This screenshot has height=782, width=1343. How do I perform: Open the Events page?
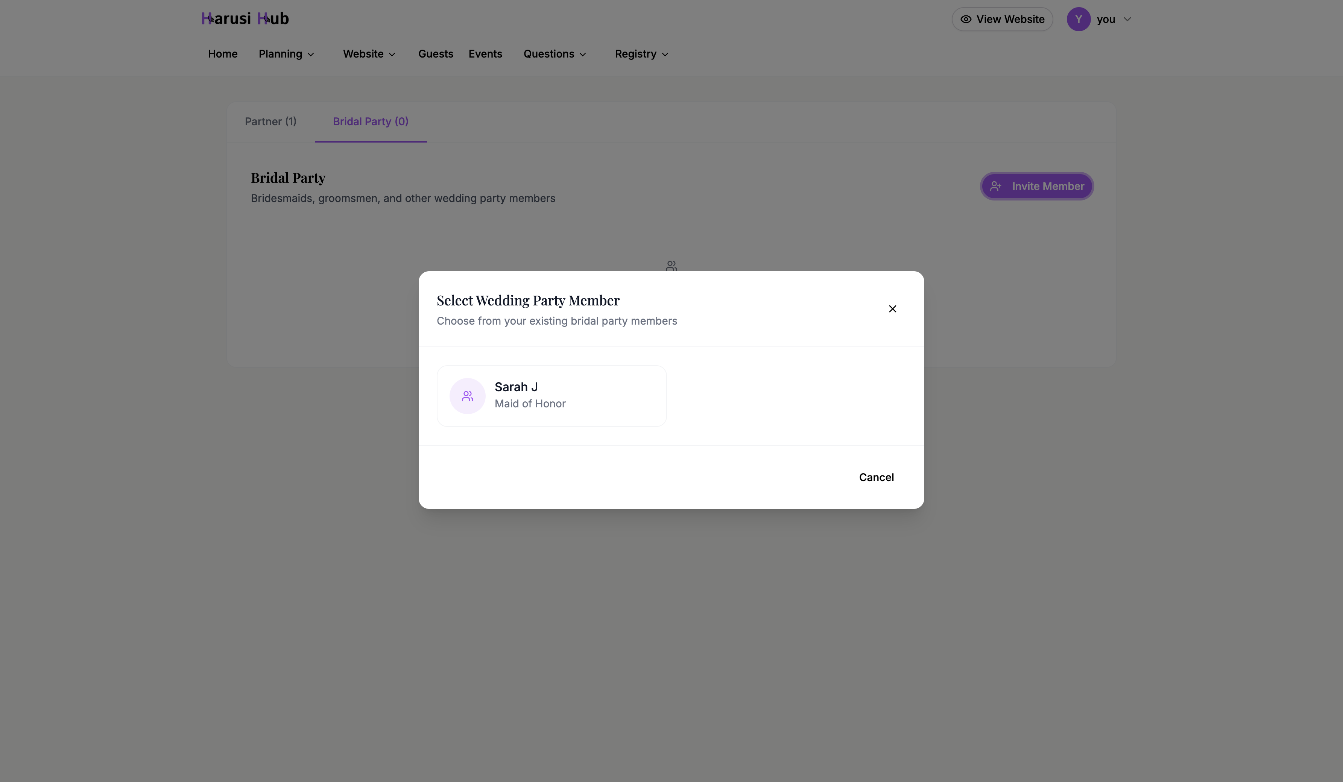tap(485, 54)
